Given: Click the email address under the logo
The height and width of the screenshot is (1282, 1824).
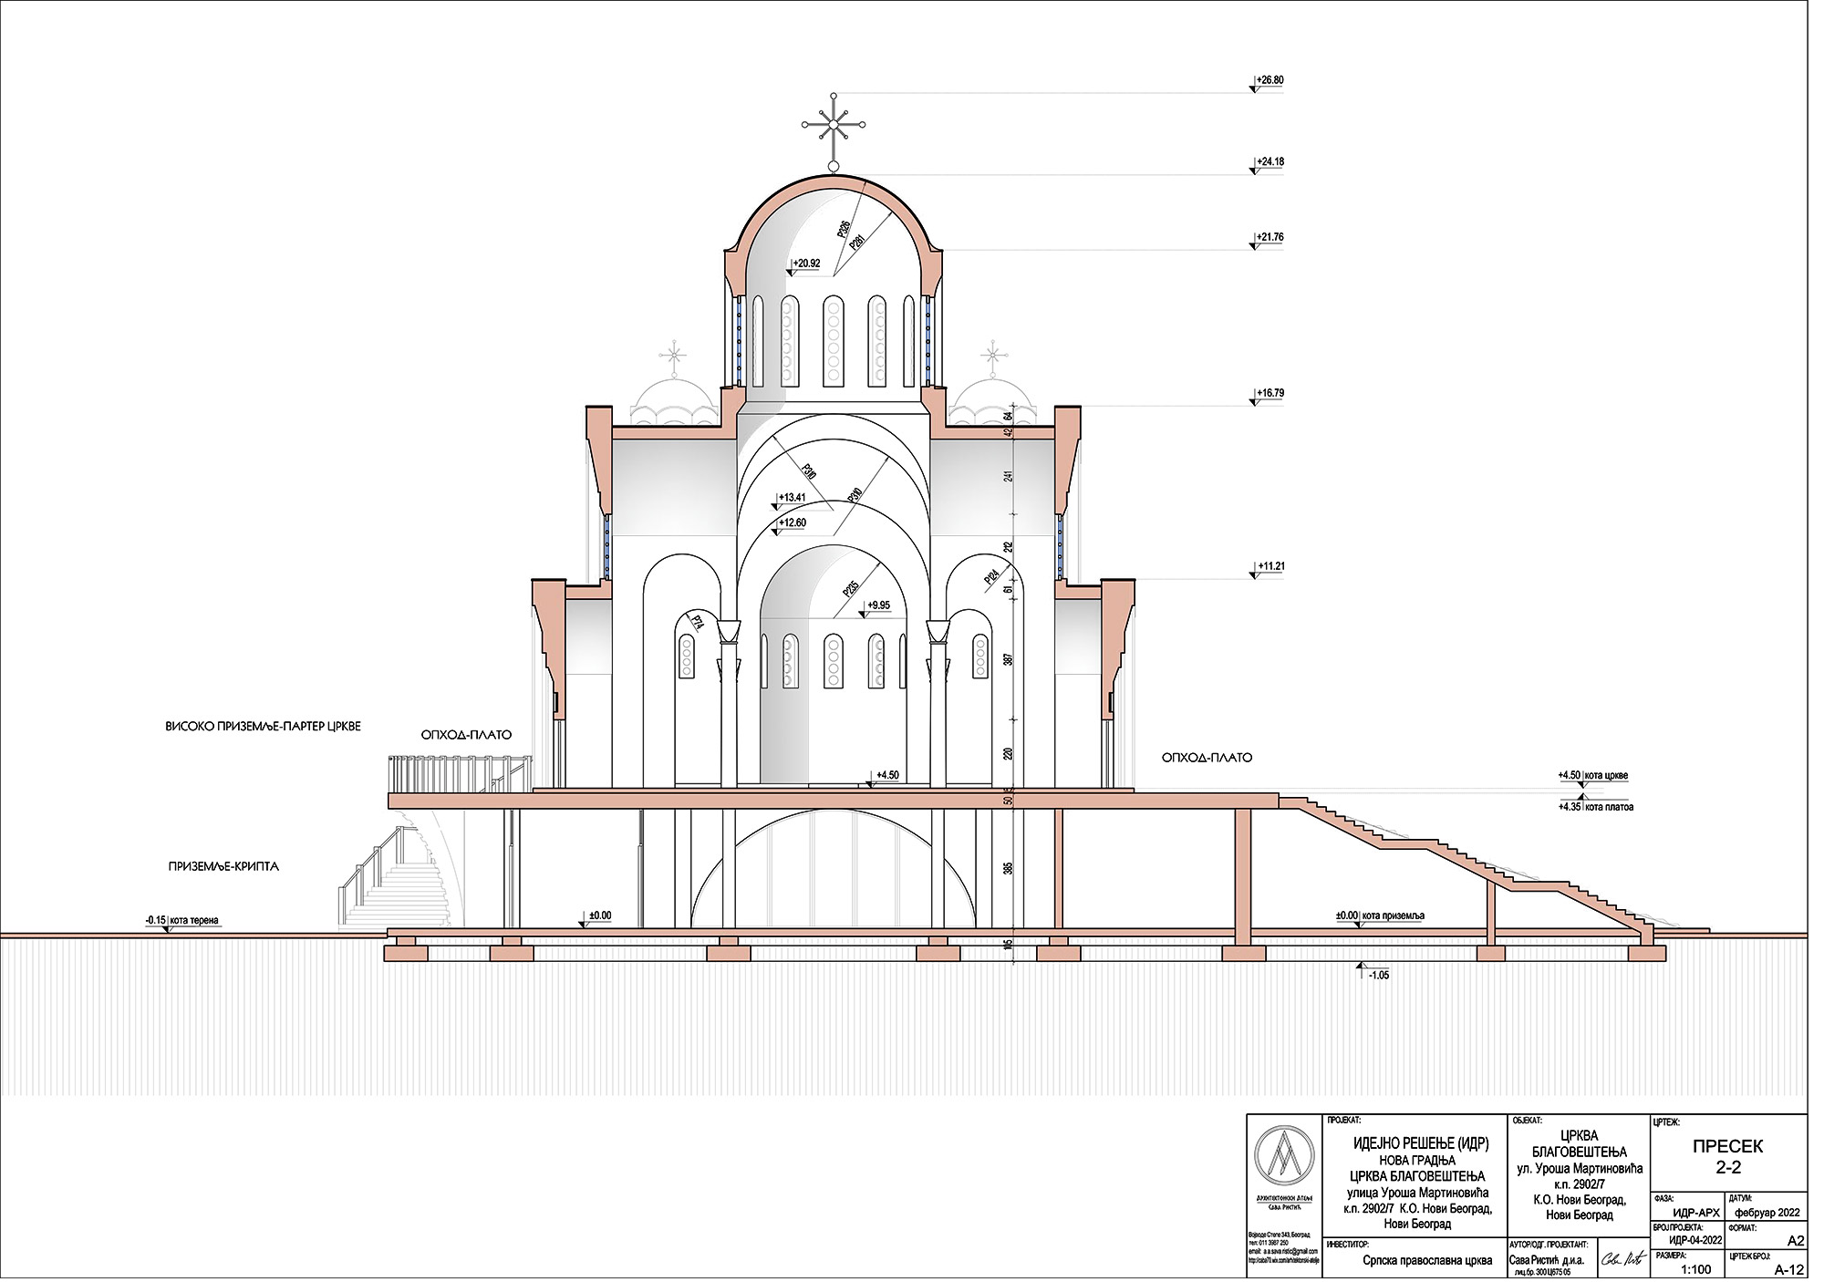Looking at the screenshot, I should point(1282,1251).
